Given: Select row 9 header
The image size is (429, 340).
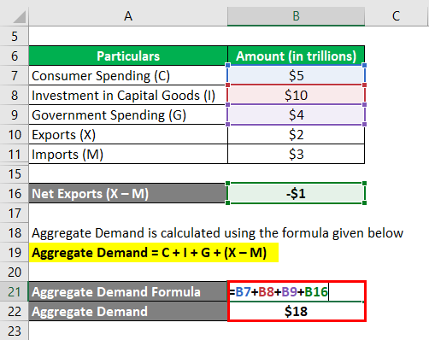Looking at the screenshot, I should [15, 114].
